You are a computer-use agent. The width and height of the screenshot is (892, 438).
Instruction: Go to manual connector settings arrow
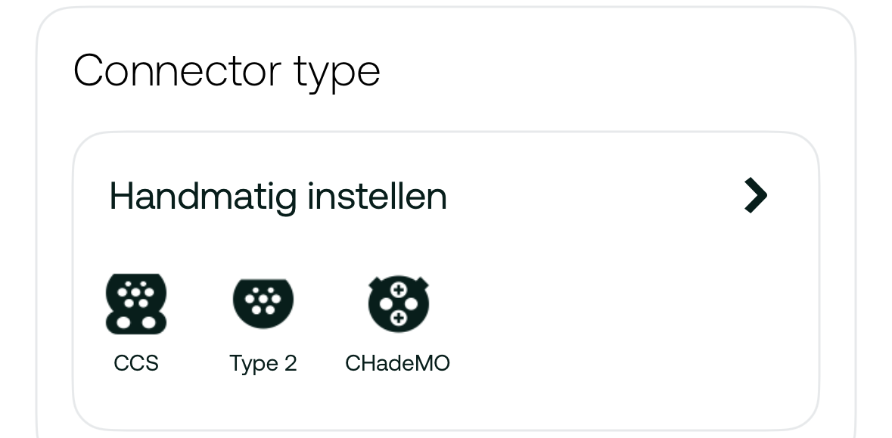756,196
